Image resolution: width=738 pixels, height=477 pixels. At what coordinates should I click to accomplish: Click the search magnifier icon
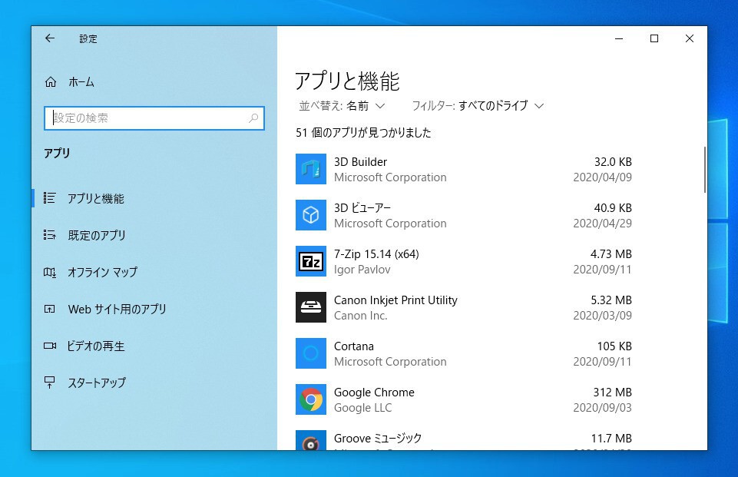[x=253, y=118]
